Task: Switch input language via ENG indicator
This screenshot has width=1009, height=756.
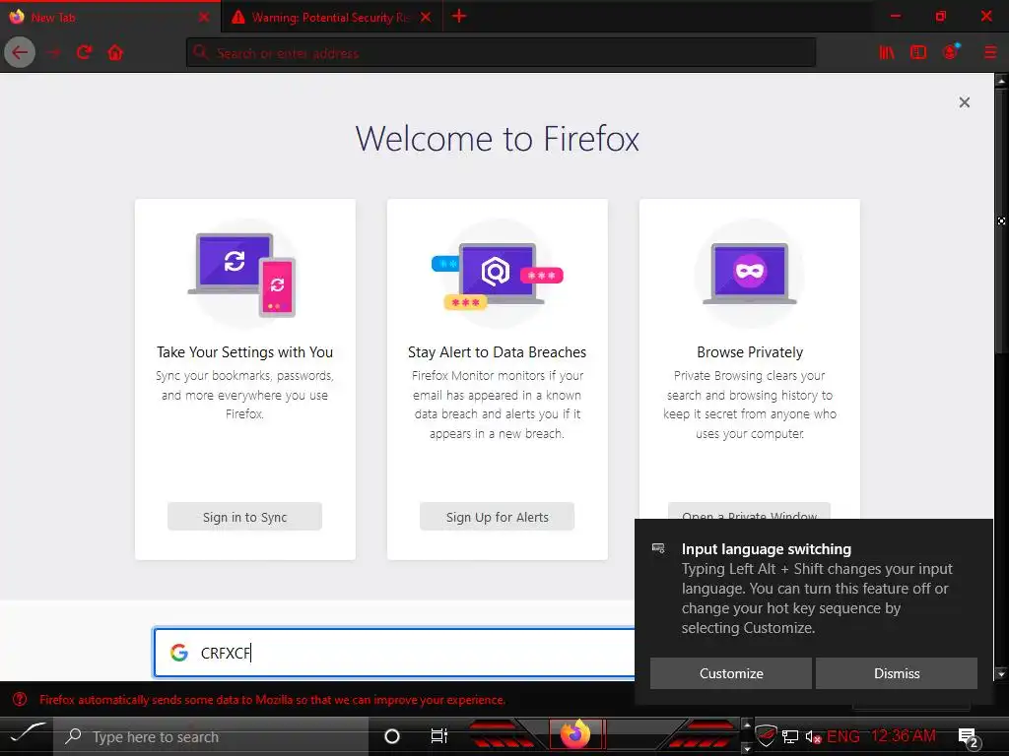Action: click(843, 736)
